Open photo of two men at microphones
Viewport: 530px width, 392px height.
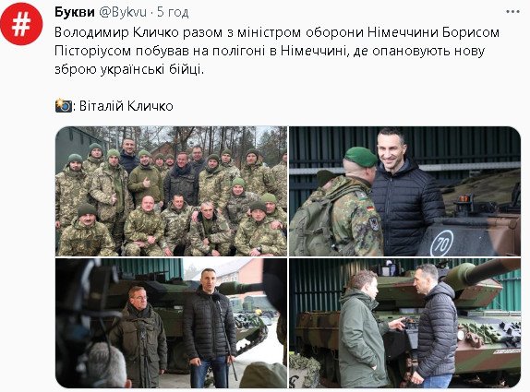coord(172,323)
